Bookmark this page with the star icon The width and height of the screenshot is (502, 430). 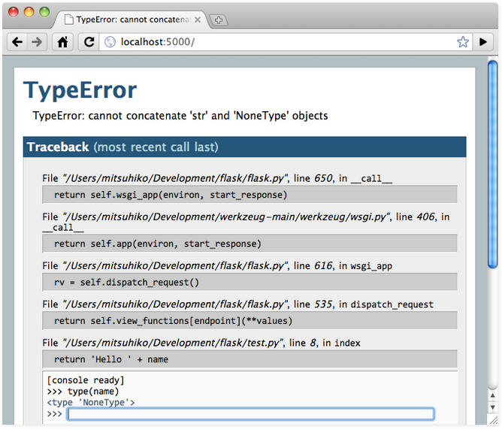coord(463,42)
